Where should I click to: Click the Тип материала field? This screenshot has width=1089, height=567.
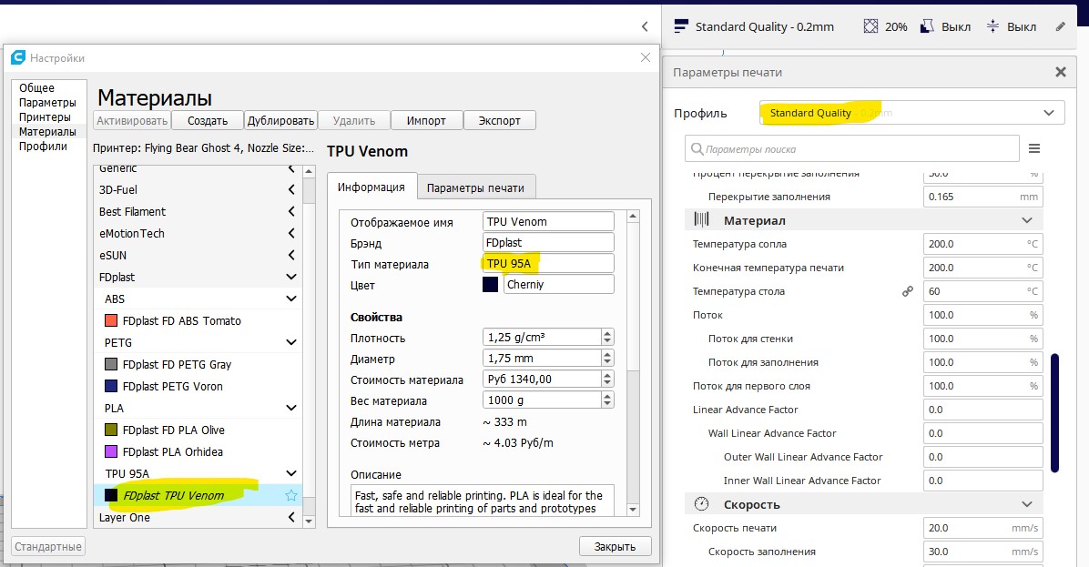(548, 263)
